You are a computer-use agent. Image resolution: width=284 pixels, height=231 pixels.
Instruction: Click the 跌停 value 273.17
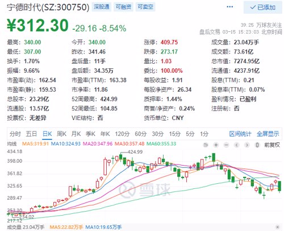coord(169,52)
